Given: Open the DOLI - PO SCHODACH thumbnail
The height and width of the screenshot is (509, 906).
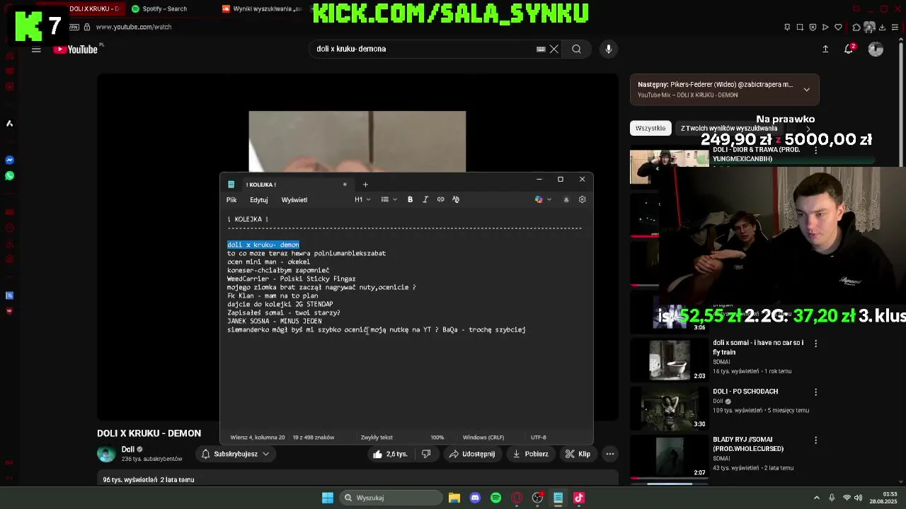Looking at the screenshot, I should point(670,409).
